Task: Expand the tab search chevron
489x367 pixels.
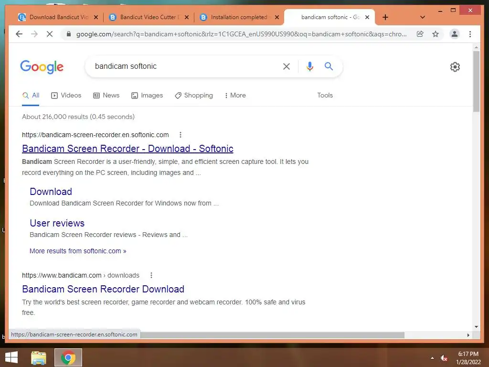Action: (423, 17)
